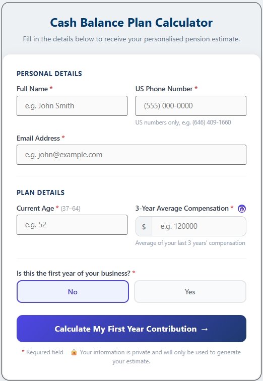
Task: Click the Current Age label
Action: [35, 209]
